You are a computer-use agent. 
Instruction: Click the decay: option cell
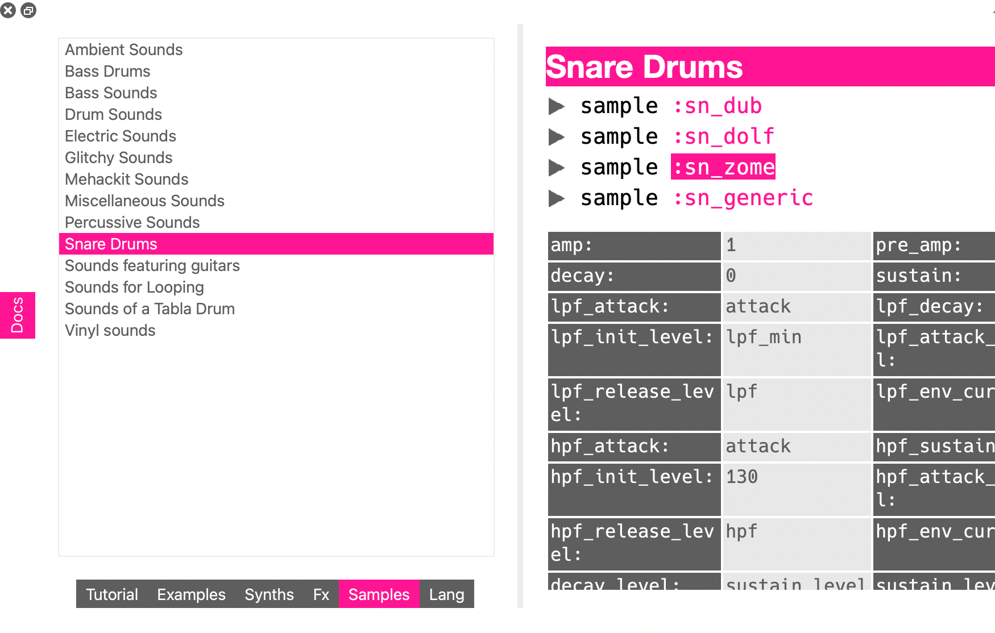[x=634, y=276]
